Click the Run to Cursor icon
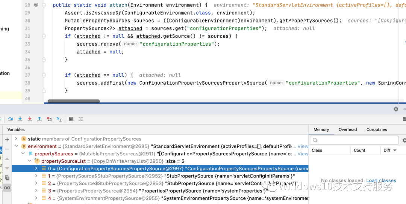Image resolution: width=406 pixels, height=204 pixels. tap(59, 119)
